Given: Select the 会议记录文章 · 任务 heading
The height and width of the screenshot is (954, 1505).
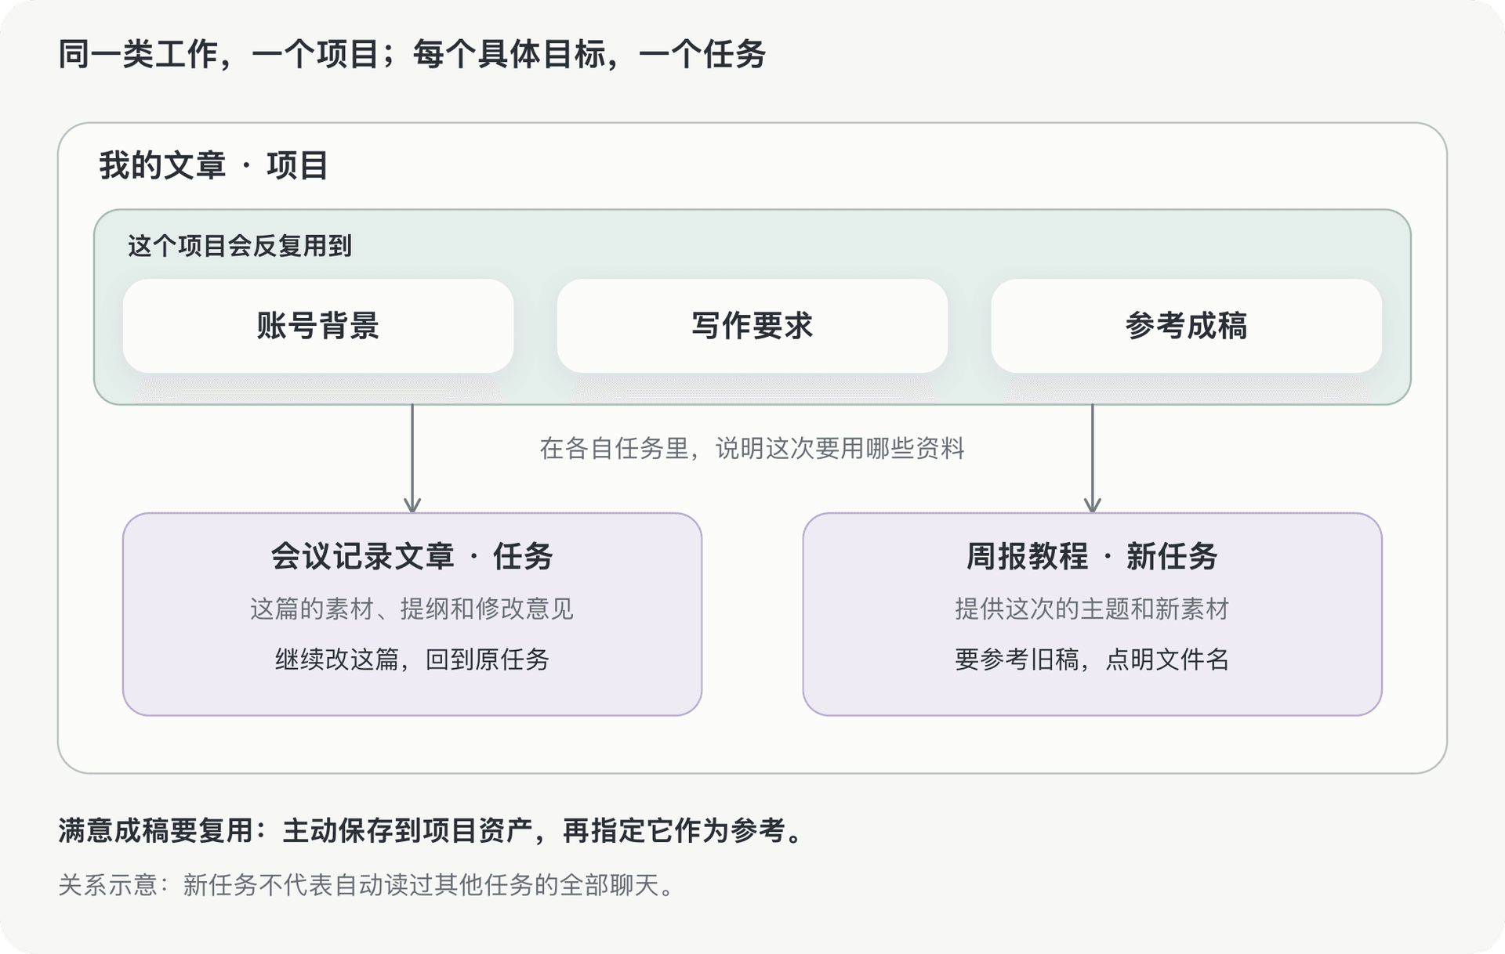Looking at the screenshot, I should [412, 557].
